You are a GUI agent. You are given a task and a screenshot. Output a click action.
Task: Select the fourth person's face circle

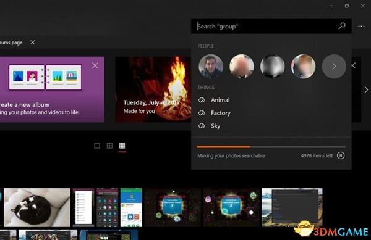click(303, 66)
